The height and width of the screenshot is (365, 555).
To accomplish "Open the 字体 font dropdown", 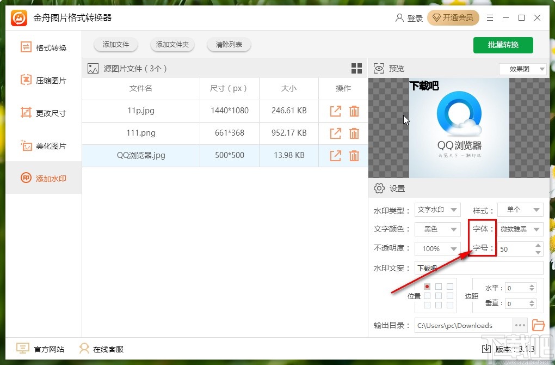I will (520, 229).
